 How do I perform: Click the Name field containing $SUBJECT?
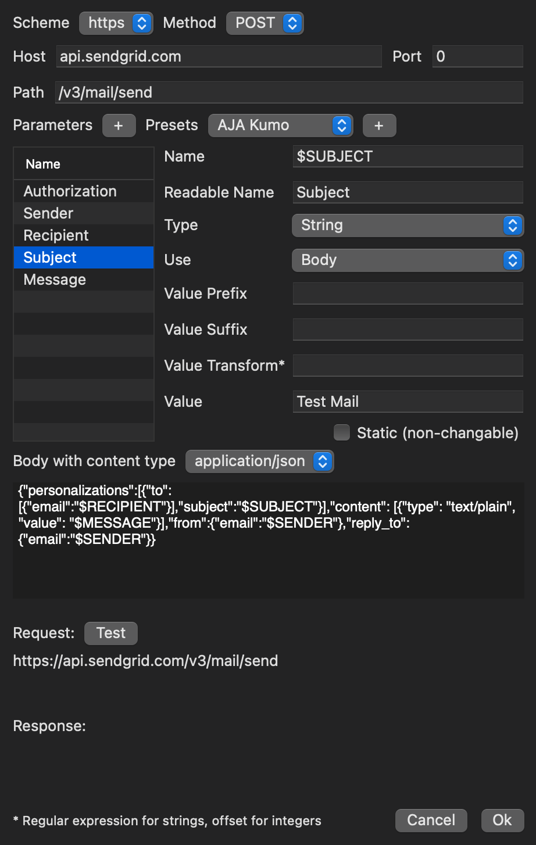coord(408,156)
